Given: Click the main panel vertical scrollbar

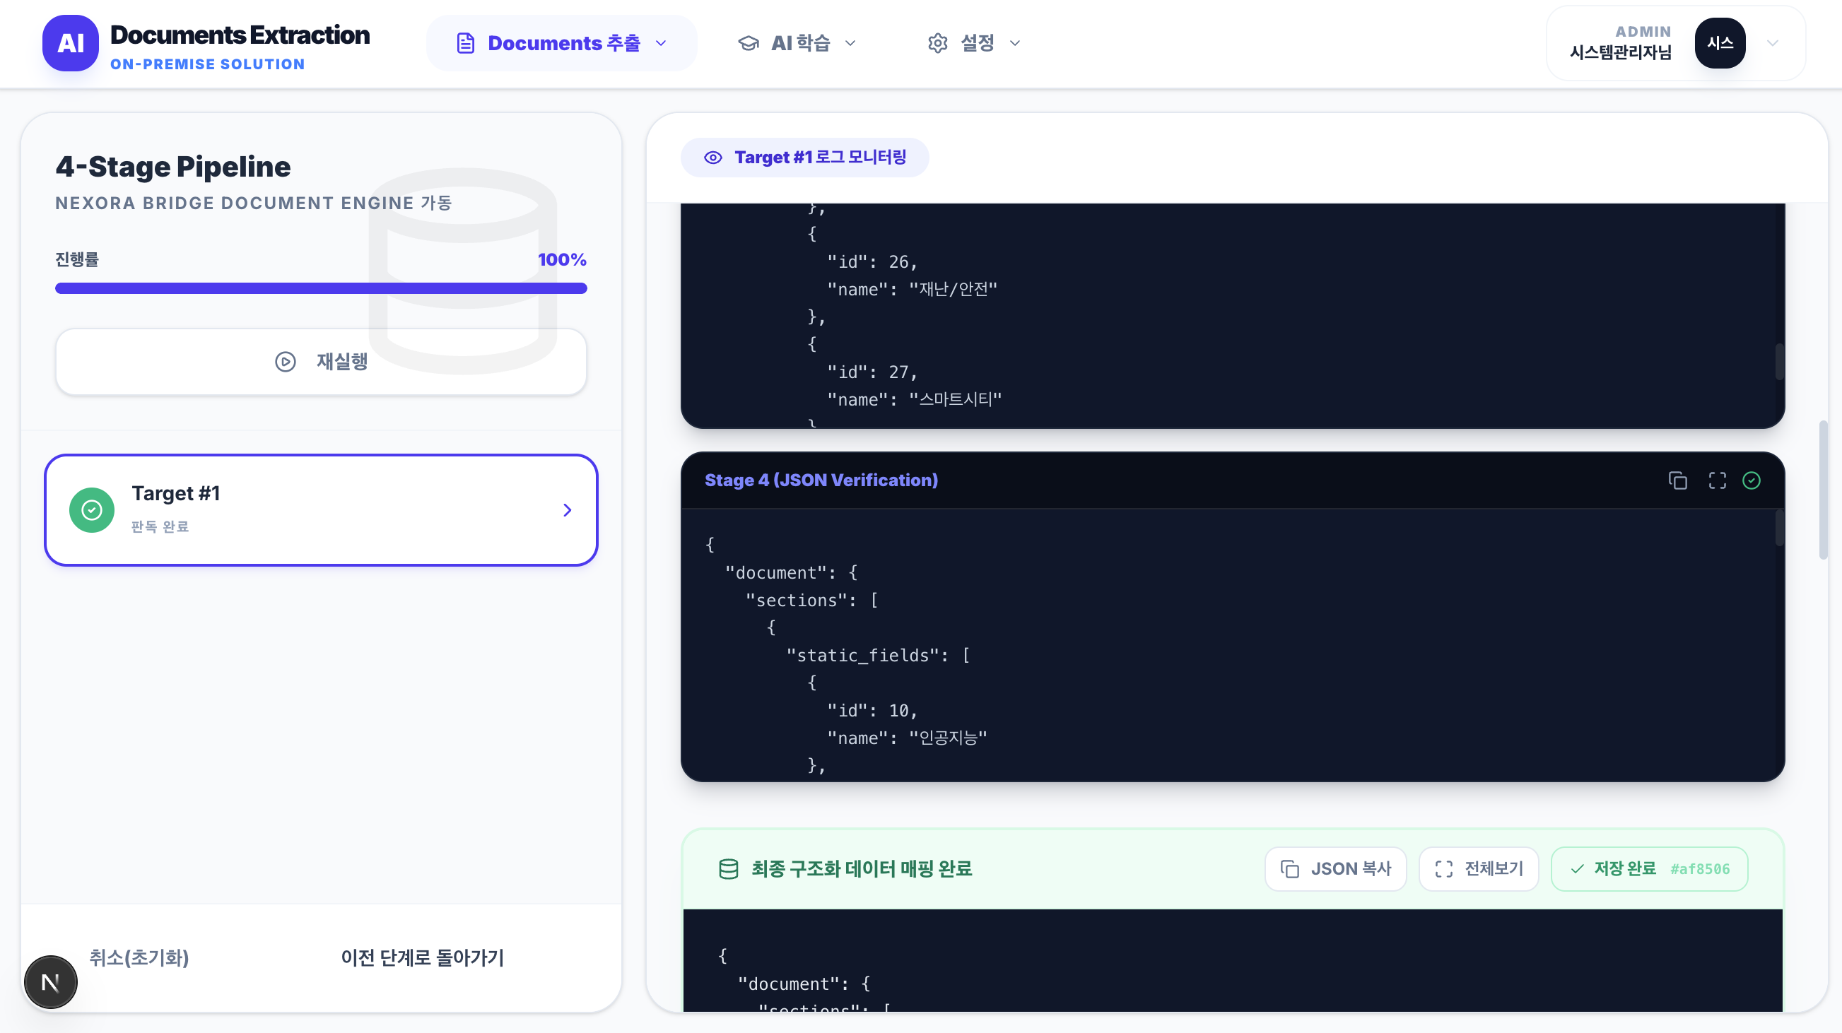Looking at the screenshot, I should pos(1823,490).
